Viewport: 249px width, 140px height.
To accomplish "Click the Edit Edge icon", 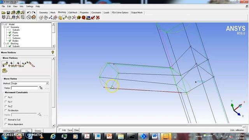I will pos(74,17).
